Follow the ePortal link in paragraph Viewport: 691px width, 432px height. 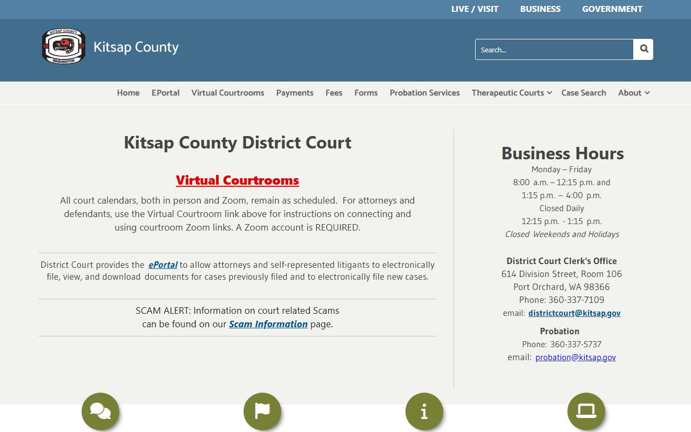point(163,265)
